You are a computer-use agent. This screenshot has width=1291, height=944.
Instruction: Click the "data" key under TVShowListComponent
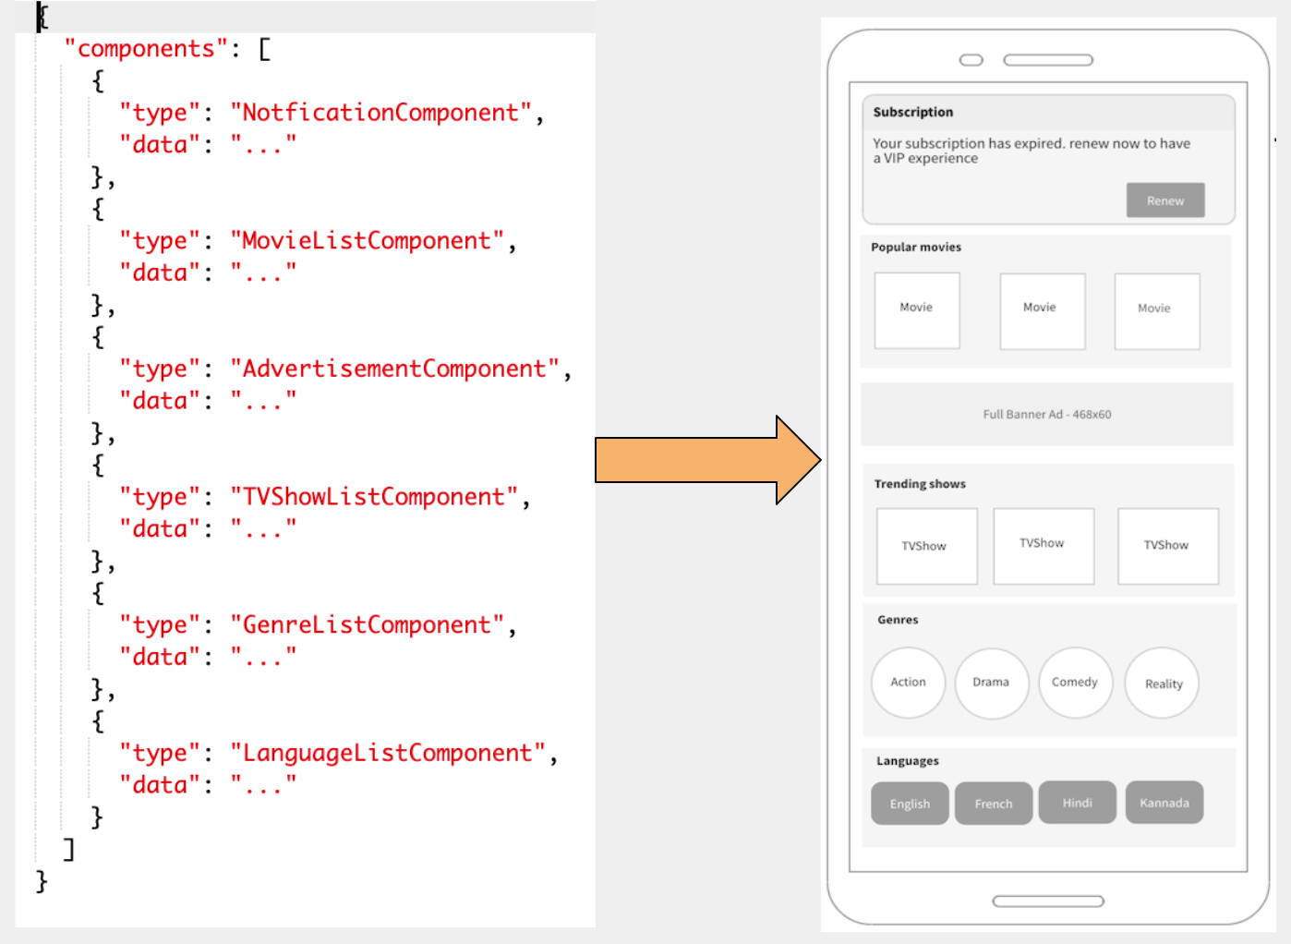pos(160,529)
